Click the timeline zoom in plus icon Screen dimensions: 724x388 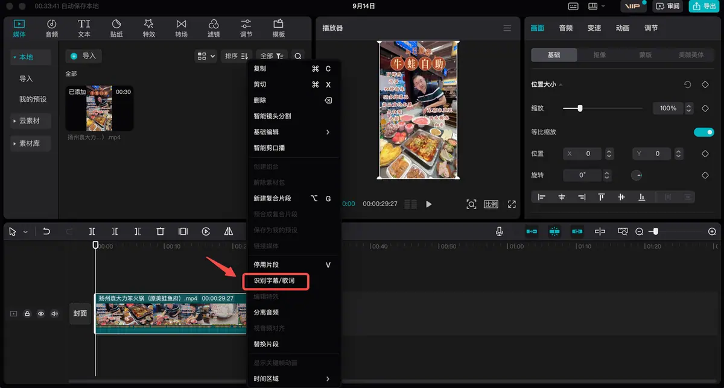coord(712,231)
